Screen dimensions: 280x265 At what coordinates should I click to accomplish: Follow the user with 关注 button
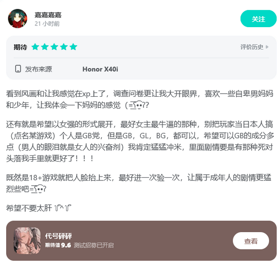[x=259, y=18]
